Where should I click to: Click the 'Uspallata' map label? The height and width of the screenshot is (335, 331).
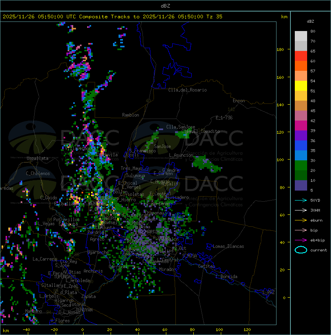tap(37, 158)
